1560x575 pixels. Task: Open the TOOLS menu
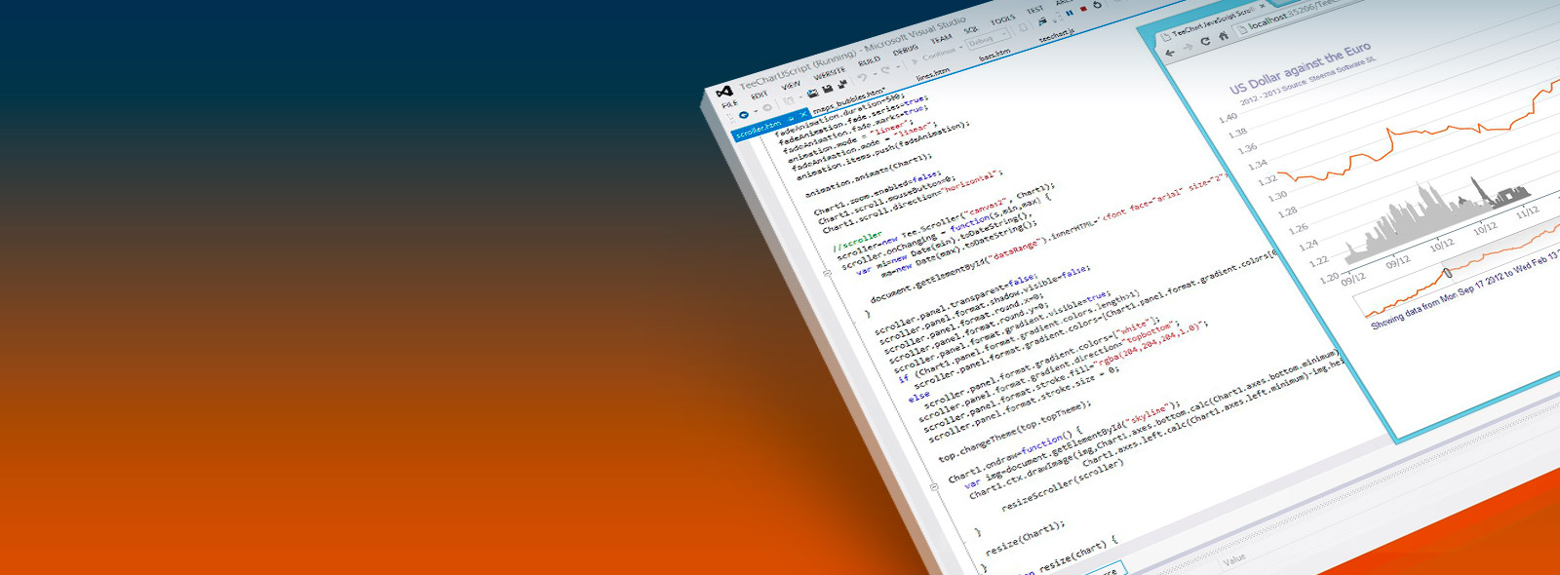click(x=1003, y=19)
